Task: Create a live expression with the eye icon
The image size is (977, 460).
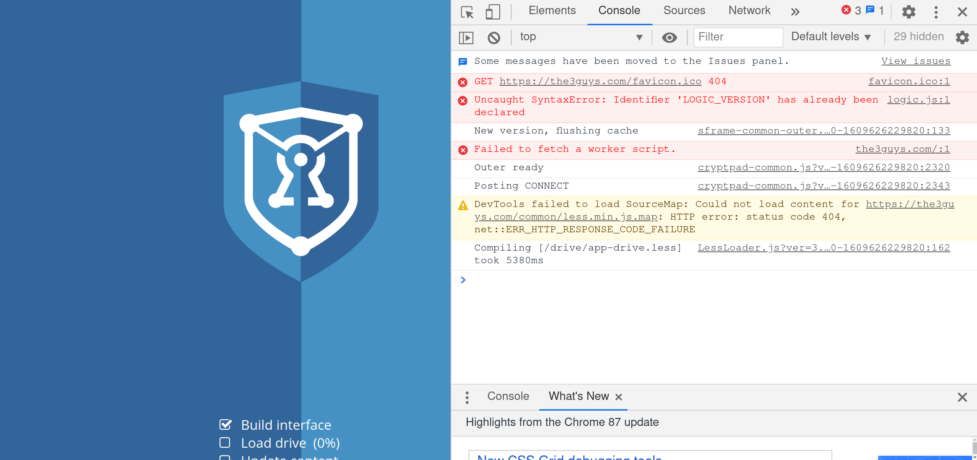Action: 669,37
